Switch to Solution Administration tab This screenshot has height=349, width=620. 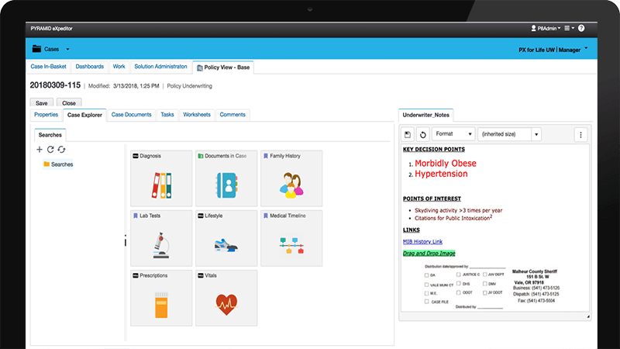click(160, 67)
